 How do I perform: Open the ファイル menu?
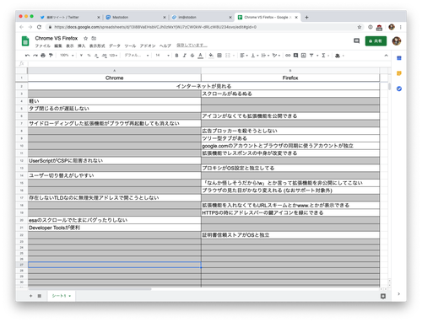point(43,46)
